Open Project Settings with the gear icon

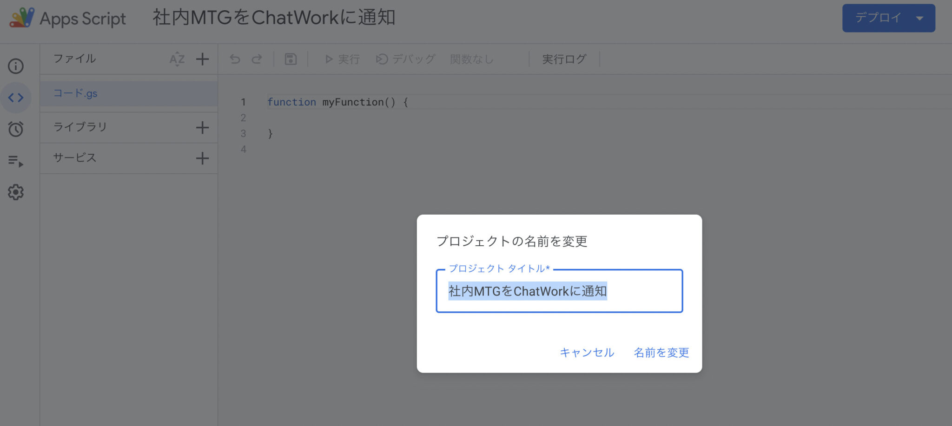(x=16, y=192)
